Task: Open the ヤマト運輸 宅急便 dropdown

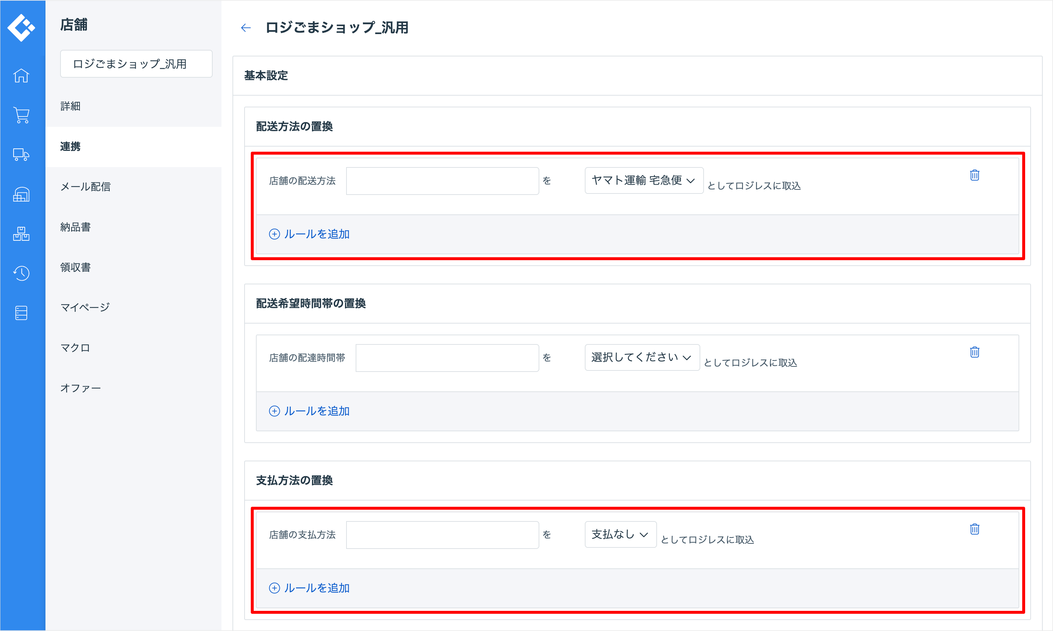Action: (643, 180)
